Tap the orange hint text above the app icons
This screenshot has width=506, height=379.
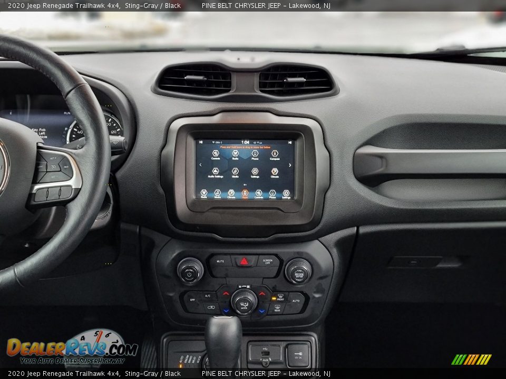[245, 147]
